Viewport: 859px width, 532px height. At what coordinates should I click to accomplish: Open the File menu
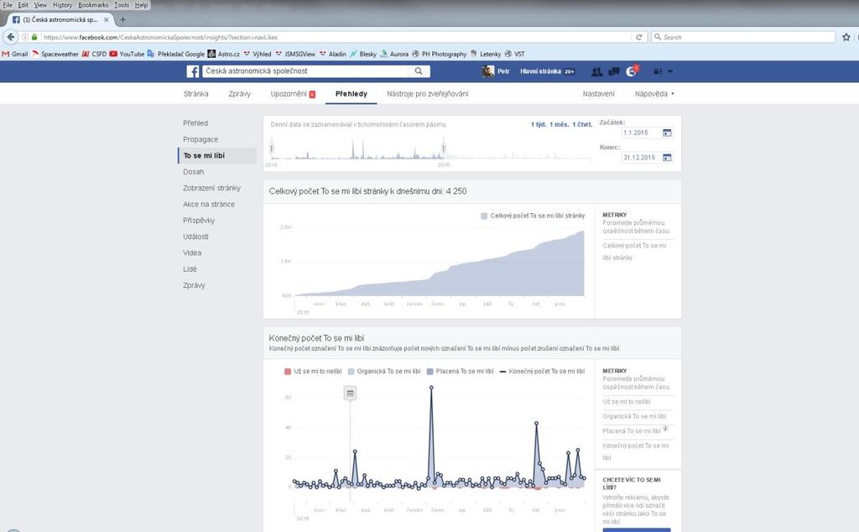coord(8,5)
